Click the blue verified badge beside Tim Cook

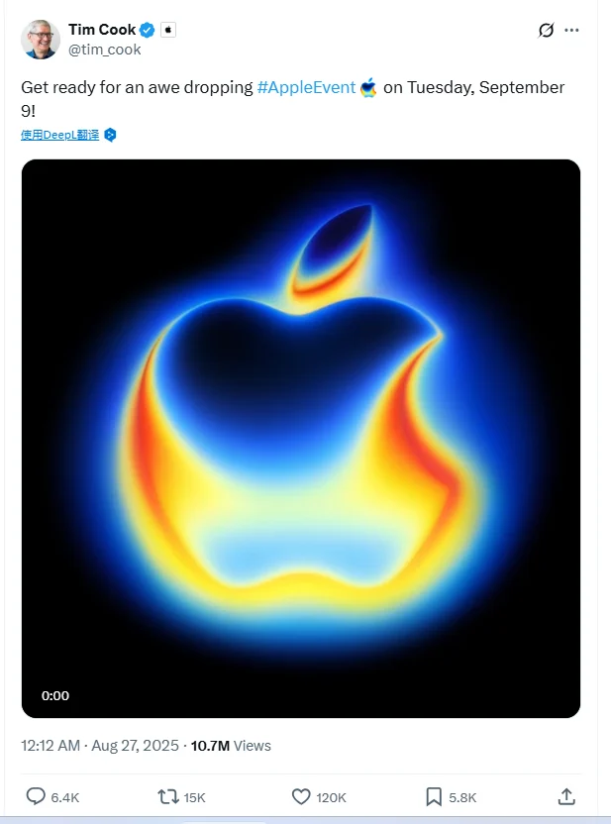(146, 29)
